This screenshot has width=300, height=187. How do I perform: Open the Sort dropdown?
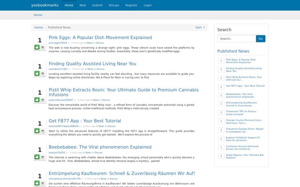200,27
